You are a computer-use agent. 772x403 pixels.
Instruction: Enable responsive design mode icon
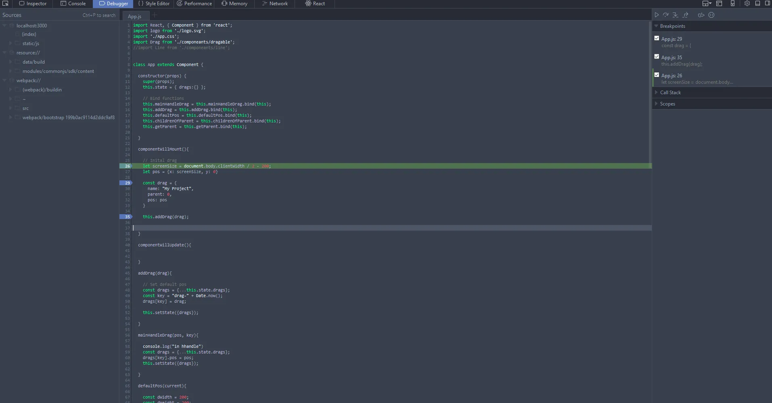[732, 4]
